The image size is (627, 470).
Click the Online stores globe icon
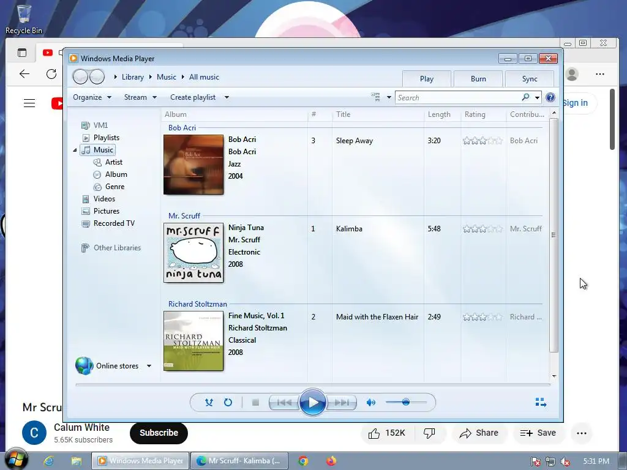pyautogui.click(x=84, y=366)
